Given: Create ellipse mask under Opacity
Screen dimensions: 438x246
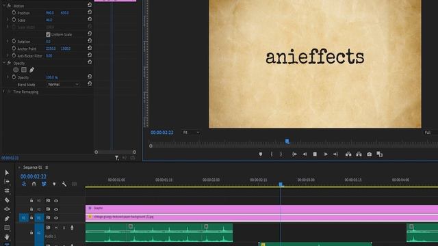Looking at the screenshot, I should (x=16, y=70).
